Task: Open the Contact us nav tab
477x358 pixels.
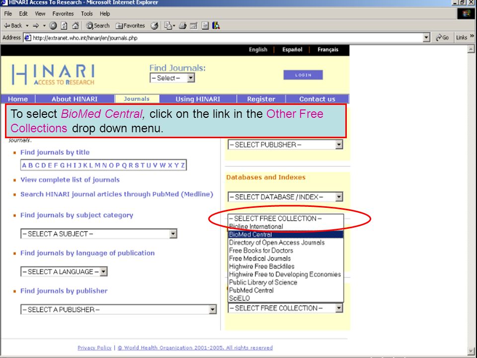Action: [x=318, y=99]
